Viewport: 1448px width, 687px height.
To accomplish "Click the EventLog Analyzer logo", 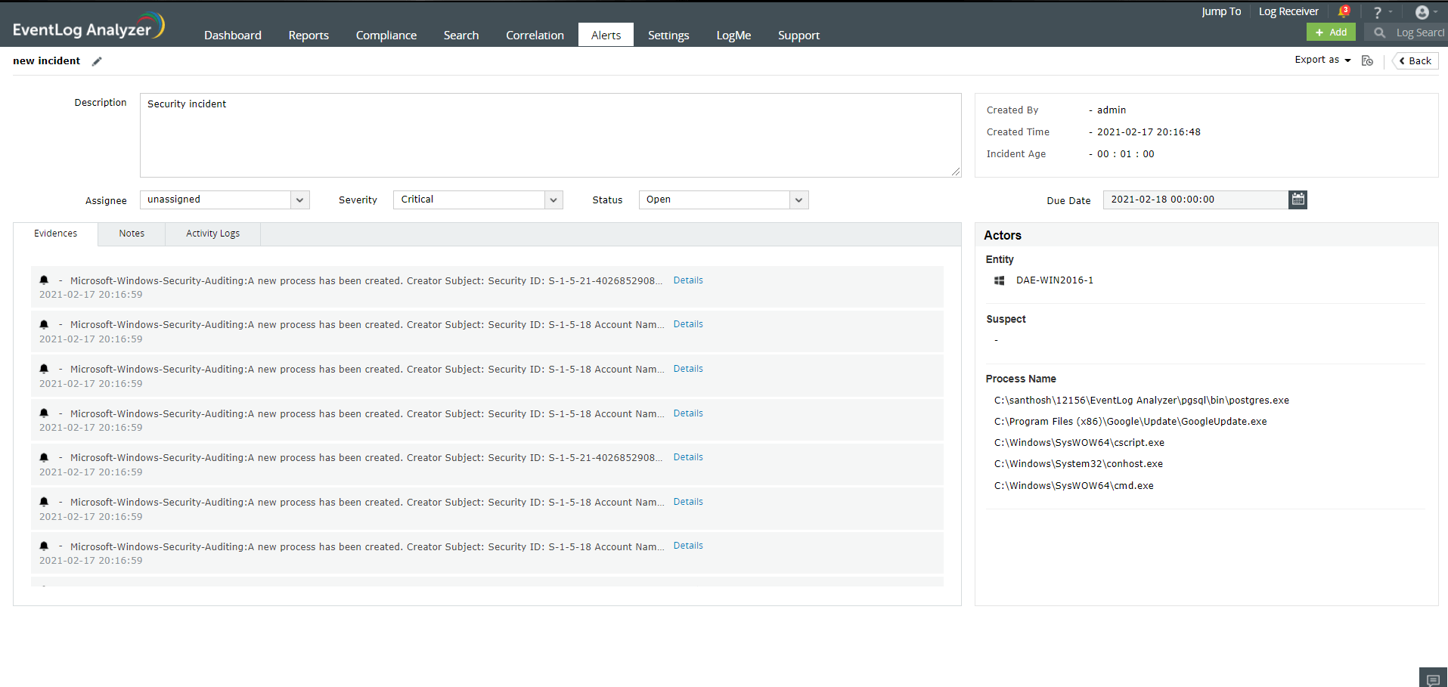I will (88, 27).
